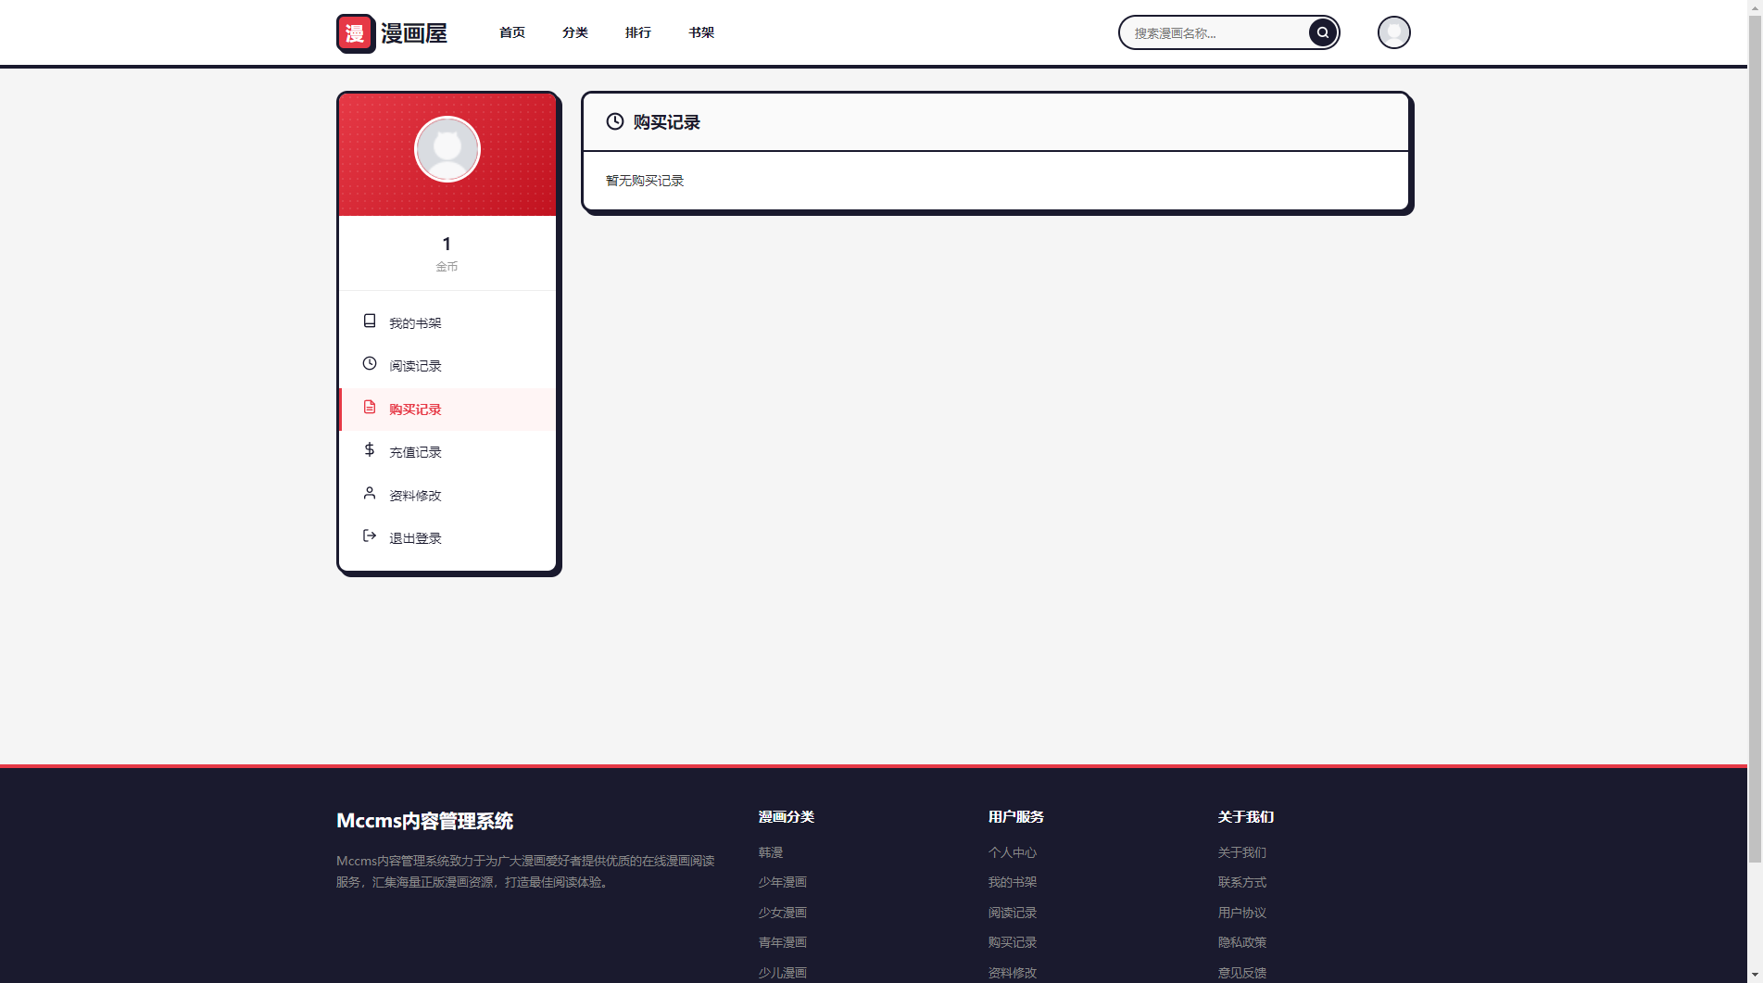Open the user avatar in header
This screenshot has width=1763, height=983.
(1393, 32)
